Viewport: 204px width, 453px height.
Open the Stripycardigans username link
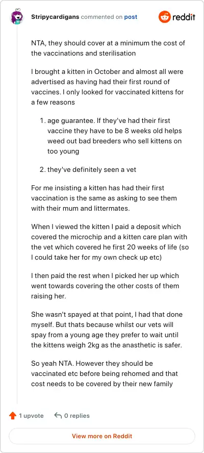click(55, 17)
